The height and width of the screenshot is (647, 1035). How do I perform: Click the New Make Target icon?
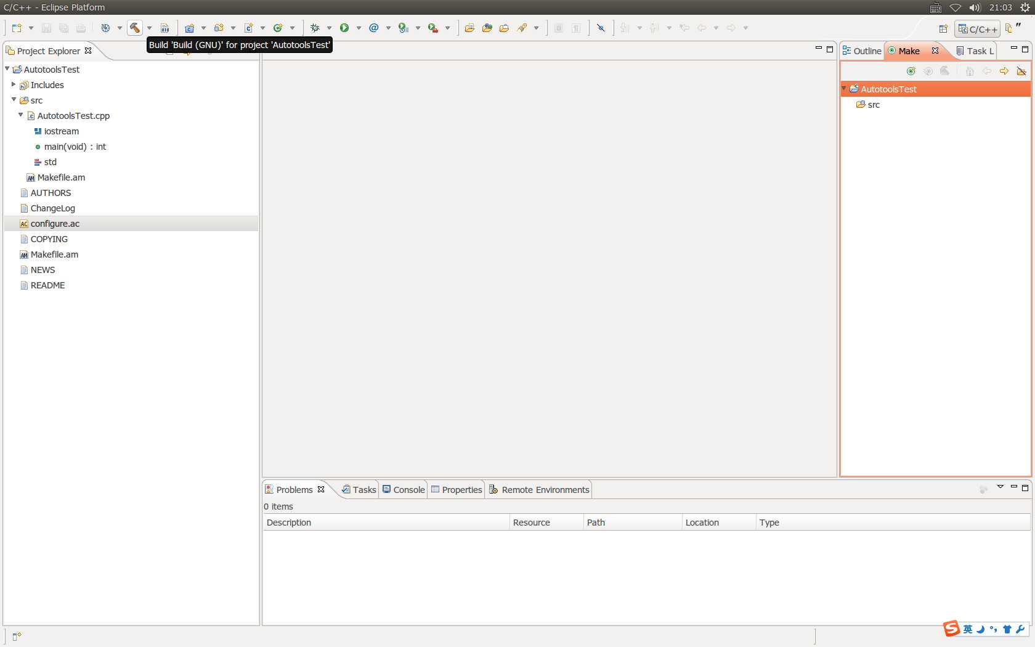(911, 71)
